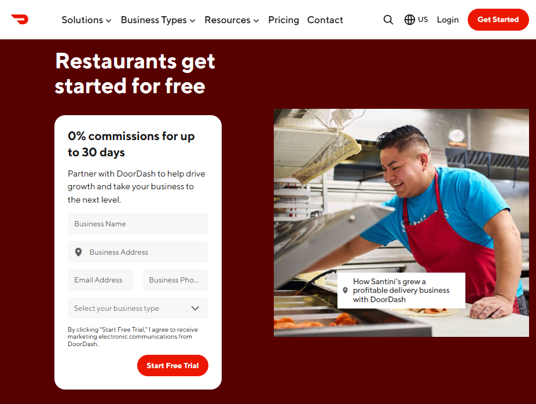
Task: Expand the Resources menu
Action: (x=232, y=20)
